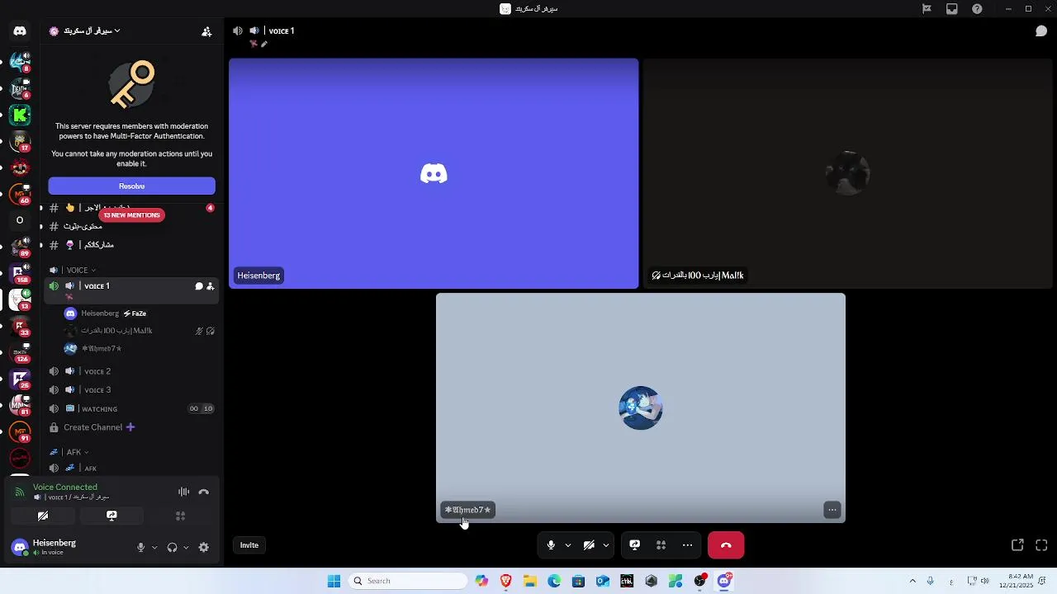The width and height of the screenshot is (1057, 594).
Task: Open Brave browser from taskbar
Action: (506, 581)
